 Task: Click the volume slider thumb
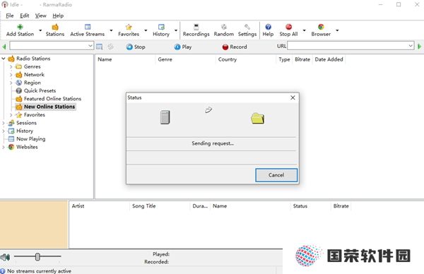click(x=37, y=257)
